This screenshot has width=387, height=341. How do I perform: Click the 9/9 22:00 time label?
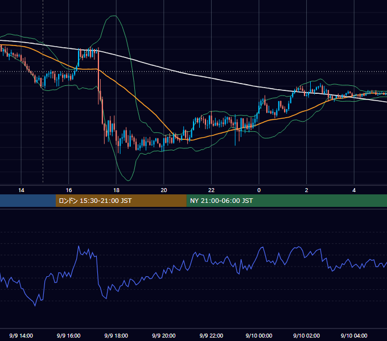pos(211,335)
